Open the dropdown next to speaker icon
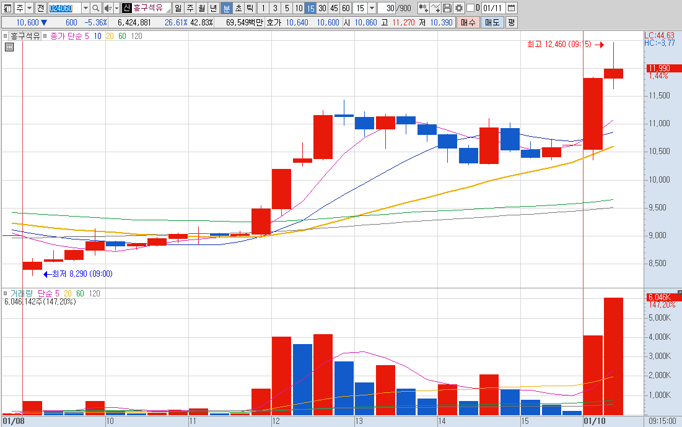Image resolution: width=682 pixels, height=427 pixels. 116,8
